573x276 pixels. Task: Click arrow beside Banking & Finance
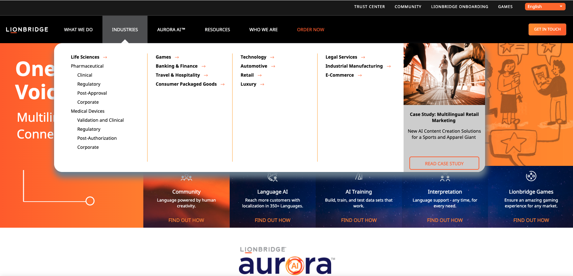coord(204,66)
